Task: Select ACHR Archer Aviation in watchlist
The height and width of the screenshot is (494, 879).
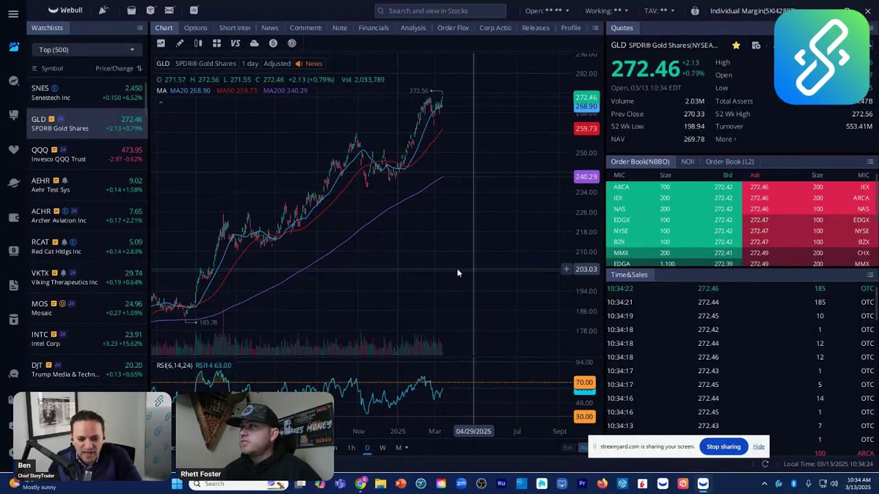Action: (87, 215)
